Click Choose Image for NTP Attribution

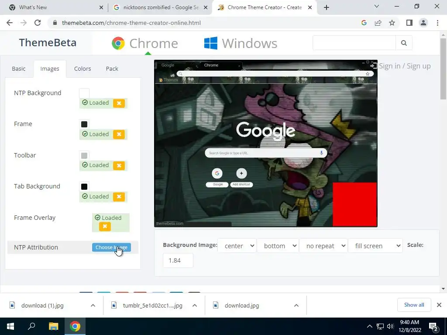click(111, 247)
